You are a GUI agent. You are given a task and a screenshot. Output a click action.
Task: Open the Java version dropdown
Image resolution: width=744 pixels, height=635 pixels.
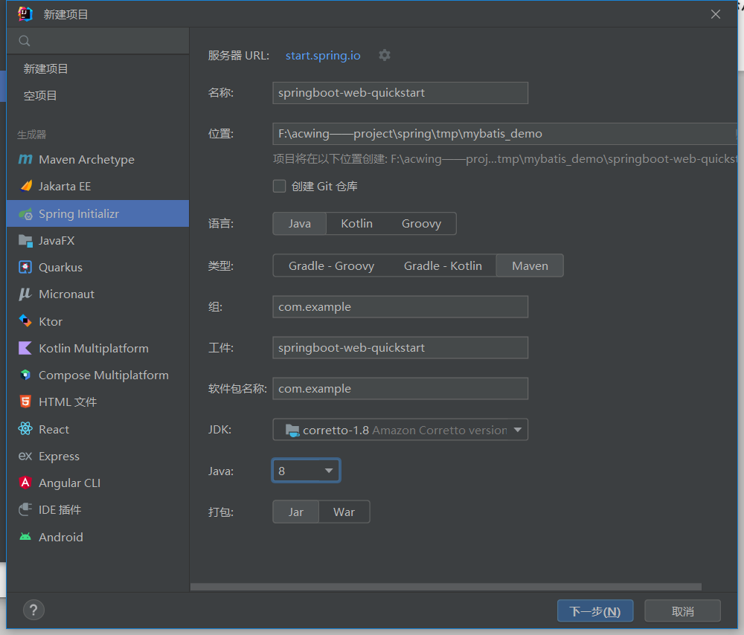(x=306, y=471)
